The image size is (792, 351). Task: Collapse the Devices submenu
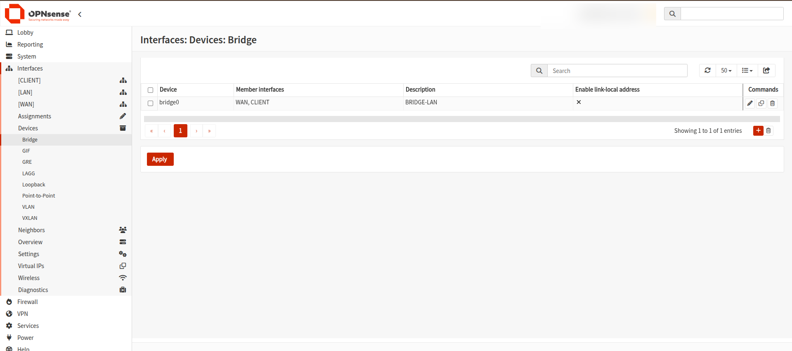(x=66, y=128)
